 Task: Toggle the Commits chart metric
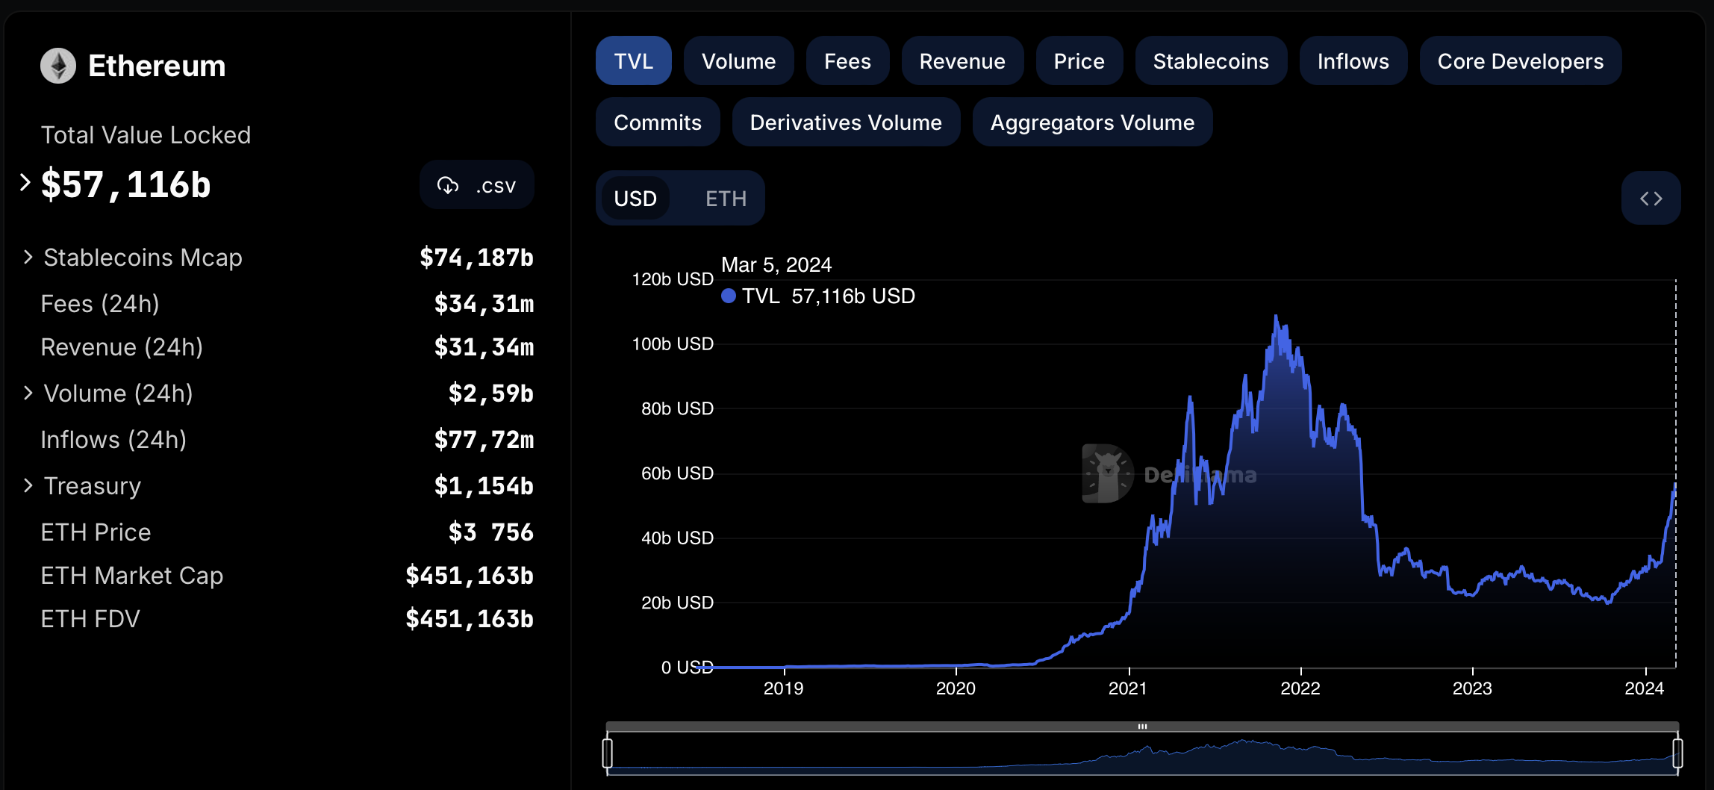point(658,122)
